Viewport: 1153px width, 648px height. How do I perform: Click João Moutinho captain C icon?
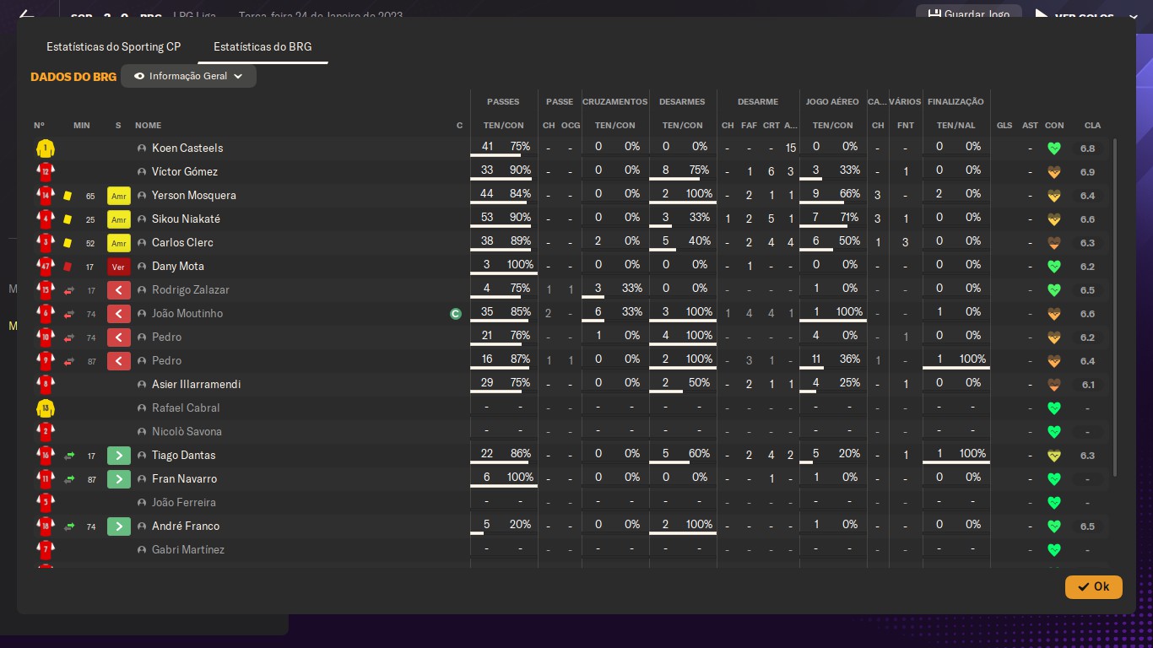tap(456, 314)
